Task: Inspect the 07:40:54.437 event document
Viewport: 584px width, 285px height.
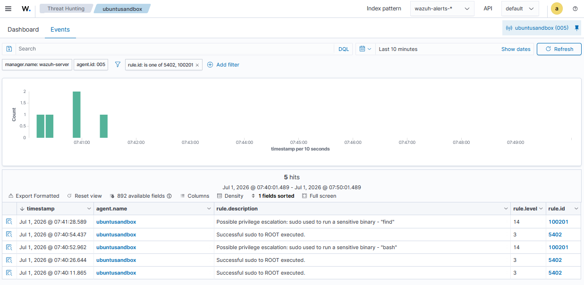Action: (9, 235)
